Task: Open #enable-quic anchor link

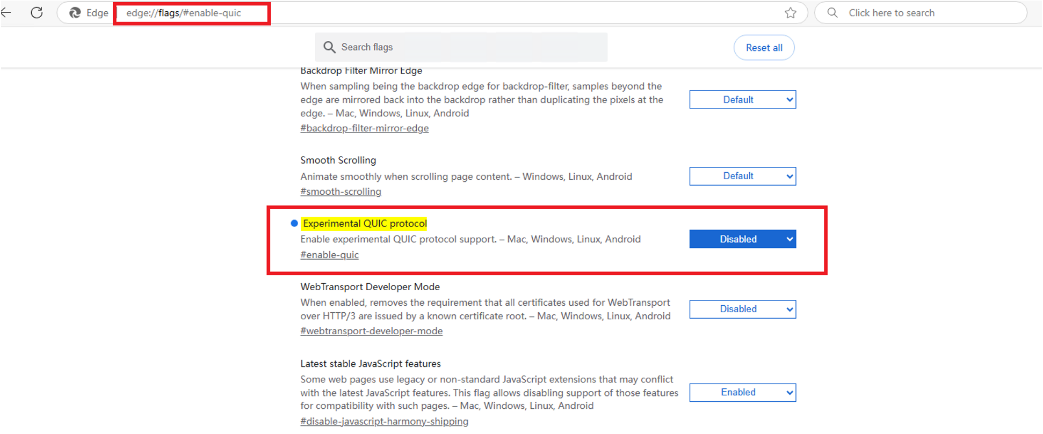Action: point(329,255)
